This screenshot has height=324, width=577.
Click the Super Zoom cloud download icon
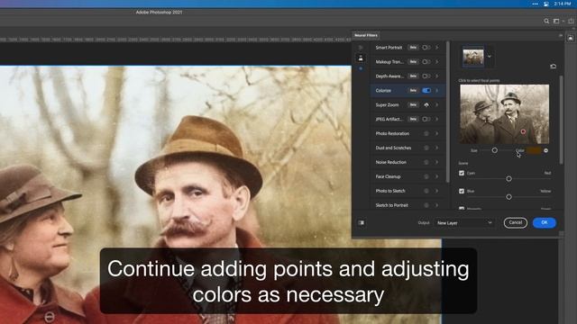pos(426,105)
